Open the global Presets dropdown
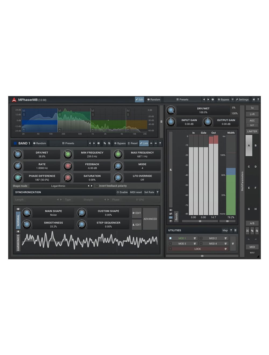 [182, 100]
